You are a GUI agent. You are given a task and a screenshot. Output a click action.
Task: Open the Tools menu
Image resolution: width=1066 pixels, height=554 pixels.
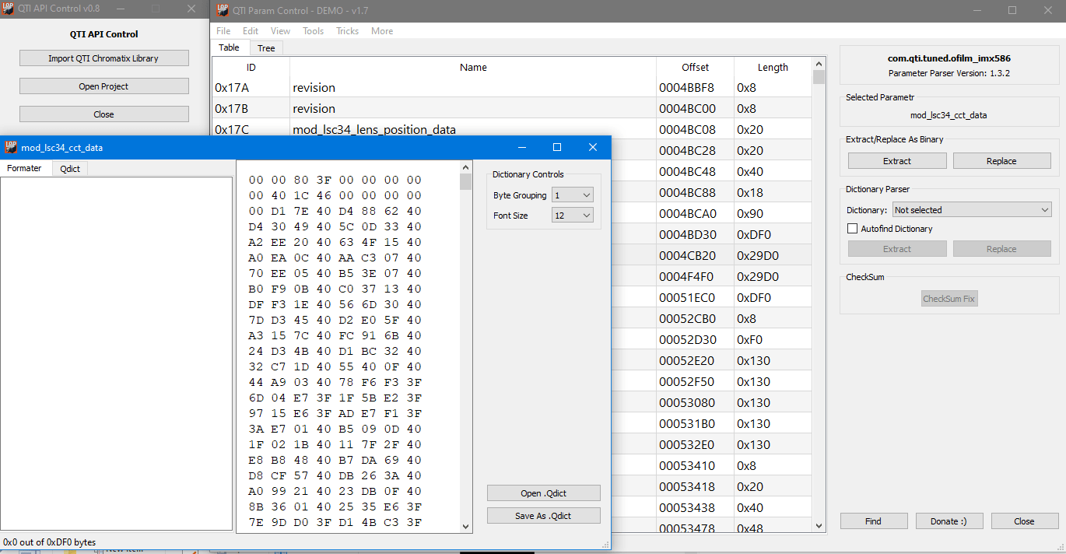click(313, 31)
